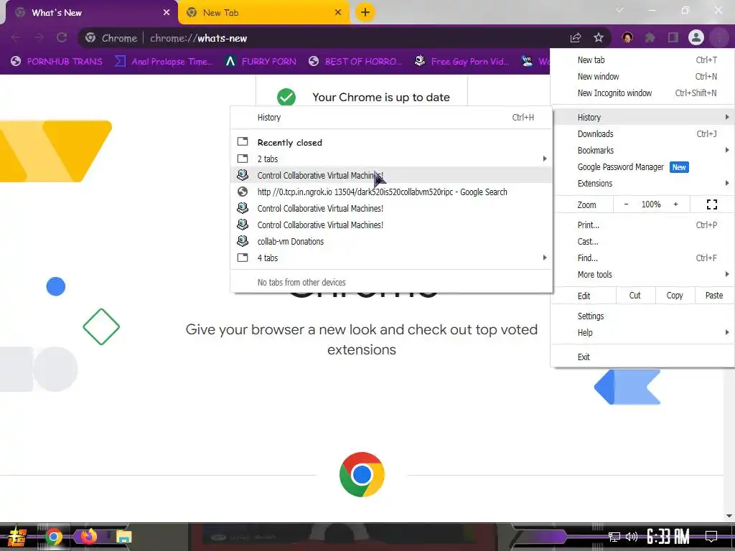This screenshot has width=735, height=551.
Task: Open a New Incognito window
Action: click(x=642, y=93)
